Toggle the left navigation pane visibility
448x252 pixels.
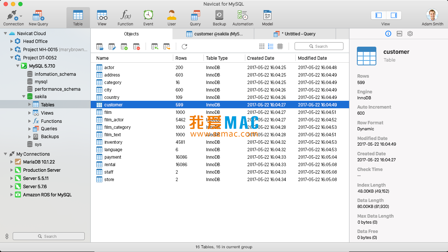(x=379, y=15)
